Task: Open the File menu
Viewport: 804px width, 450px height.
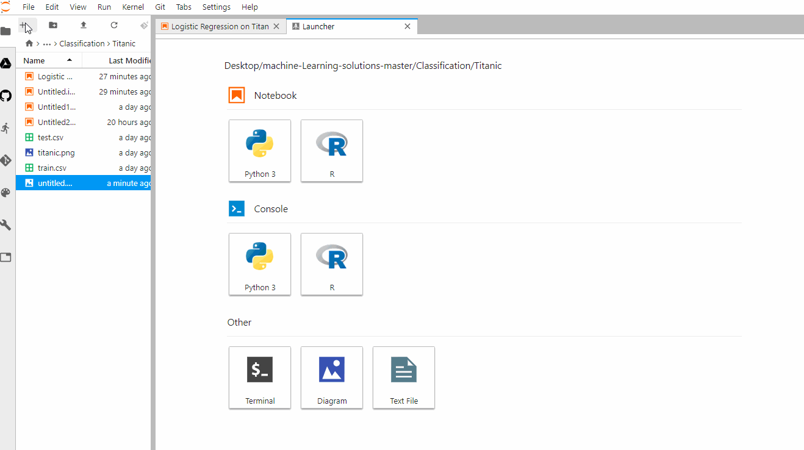Action: click(29, 7)
